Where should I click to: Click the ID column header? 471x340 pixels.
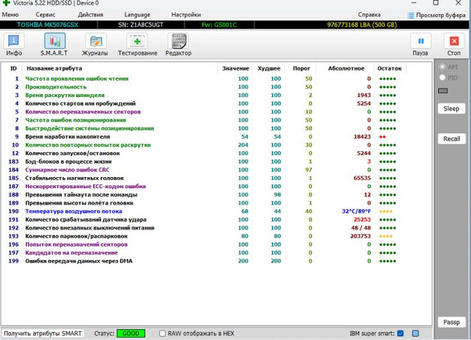(x=13, y=68)
